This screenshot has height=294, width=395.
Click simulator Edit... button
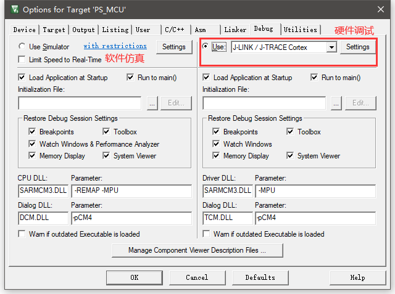pos(176,103)
